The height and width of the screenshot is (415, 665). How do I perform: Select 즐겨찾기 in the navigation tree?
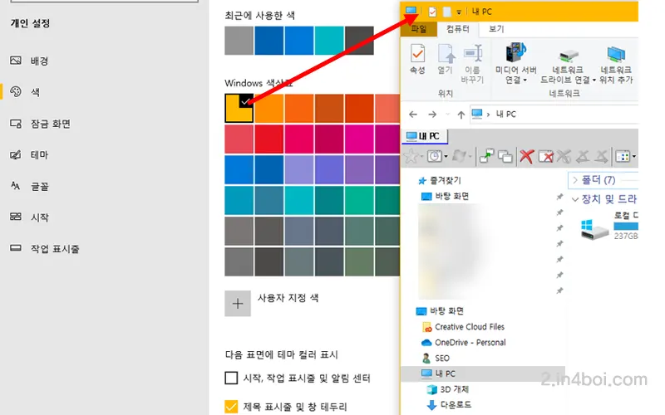440,181
